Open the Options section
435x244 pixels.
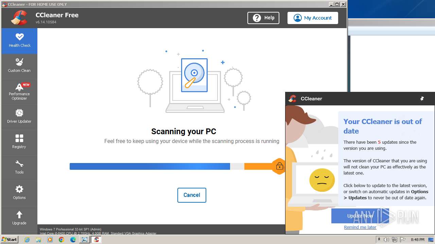click(x=19, y=193)
